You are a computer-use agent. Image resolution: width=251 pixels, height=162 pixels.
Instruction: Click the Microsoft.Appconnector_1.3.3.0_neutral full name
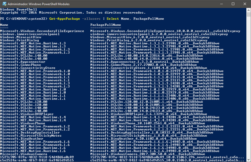145,62
